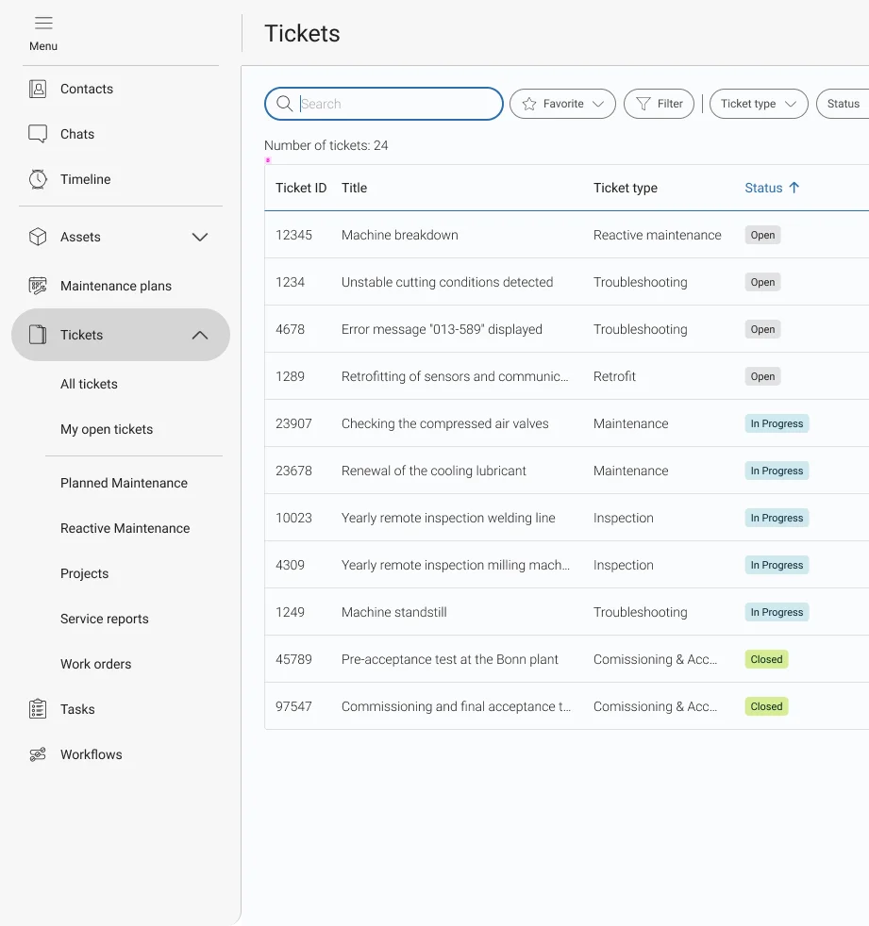Image resolution: width=869 pixels, height=926 pixels.
Task: Click the Tasks checklist icon
Action: click(38, 709)
